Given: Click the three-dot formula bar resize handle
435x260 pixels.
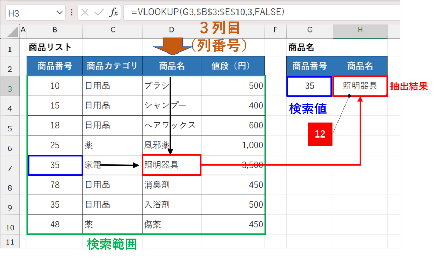Looking at the screenshot, I should (72, 13).
